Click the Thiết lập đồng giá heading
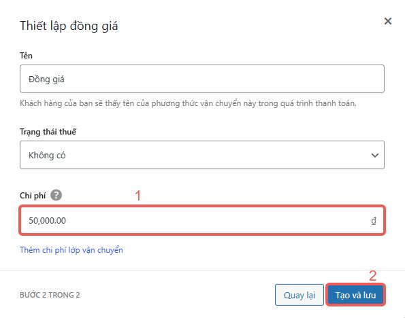Screen dimensions: 405x318 point(69,26)
